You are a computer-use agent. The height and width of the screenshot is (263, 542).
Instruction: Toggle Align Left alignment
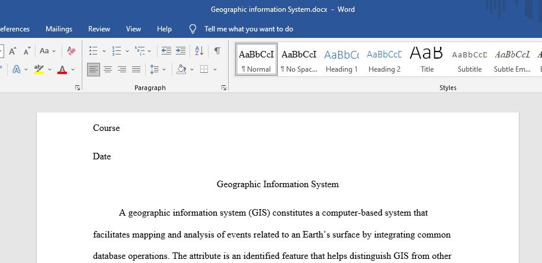tap(94, 69)
